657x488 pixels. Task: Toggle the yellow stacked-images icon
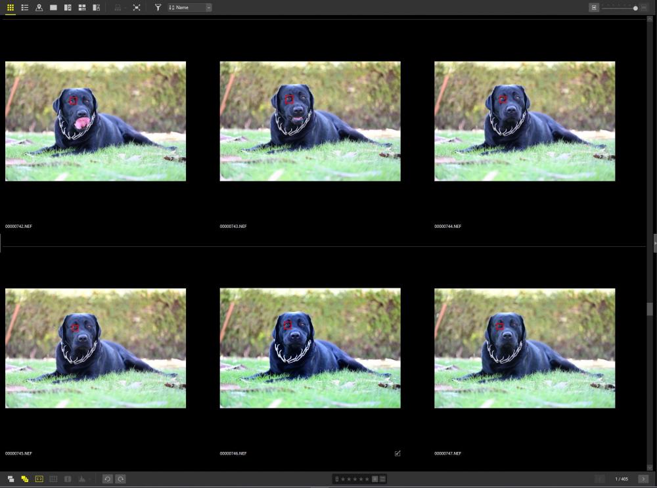point(25,479)
